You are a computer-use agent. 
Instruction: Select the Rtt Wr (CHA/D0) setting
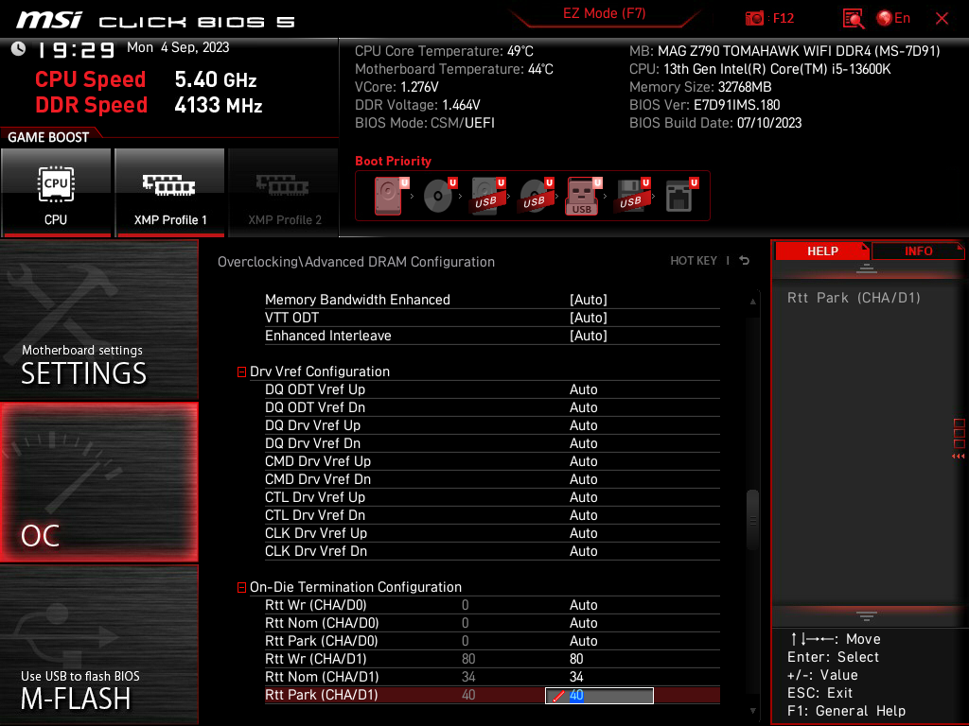click(x=492, y=605)
